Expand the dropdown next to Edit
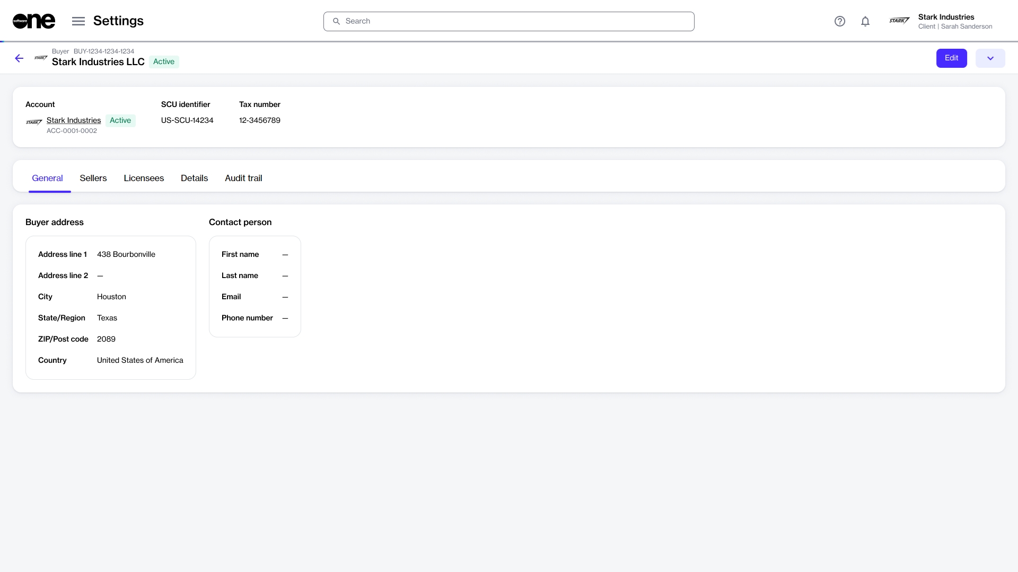Viewport: 1018px width, 572px height. coord(990,58)
